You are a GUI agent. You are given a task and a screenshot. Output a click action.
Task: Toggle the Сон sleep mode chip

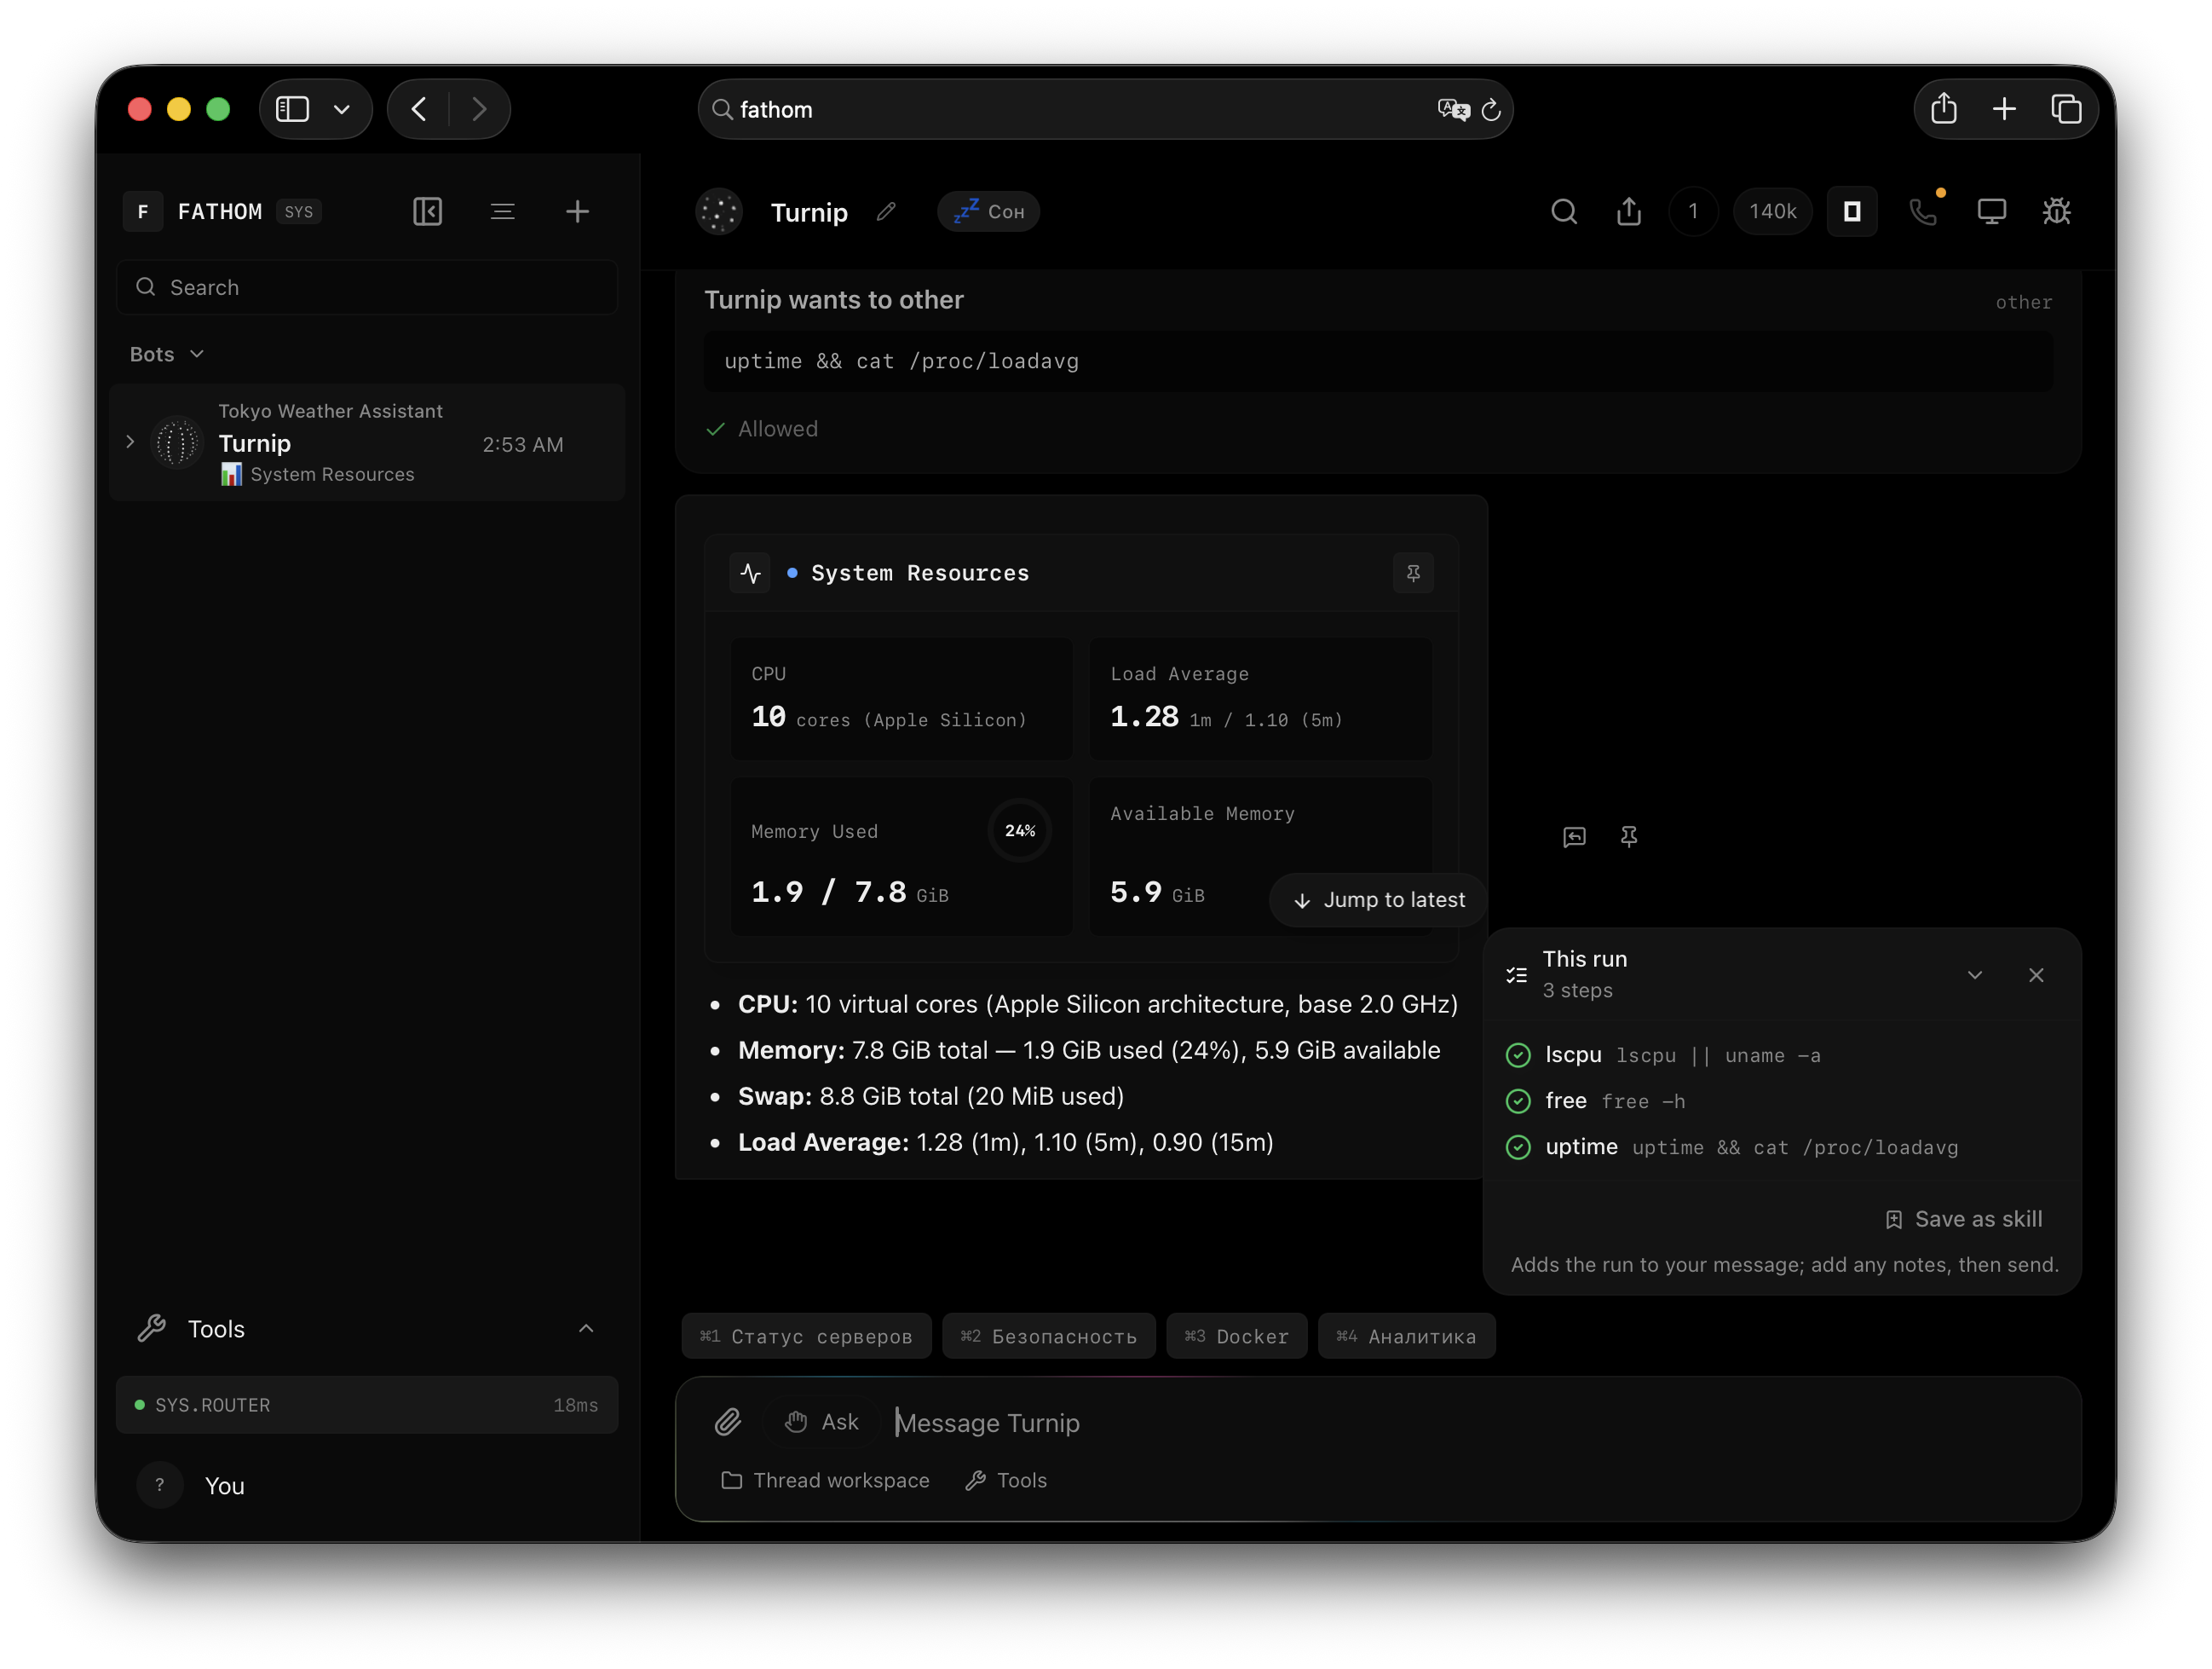pyautogui.click(x=988, y=211)
